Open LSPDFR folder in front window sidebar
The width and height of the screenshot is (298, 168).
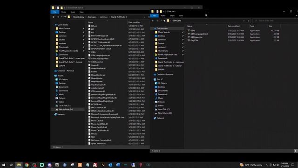tap(161, 70)
